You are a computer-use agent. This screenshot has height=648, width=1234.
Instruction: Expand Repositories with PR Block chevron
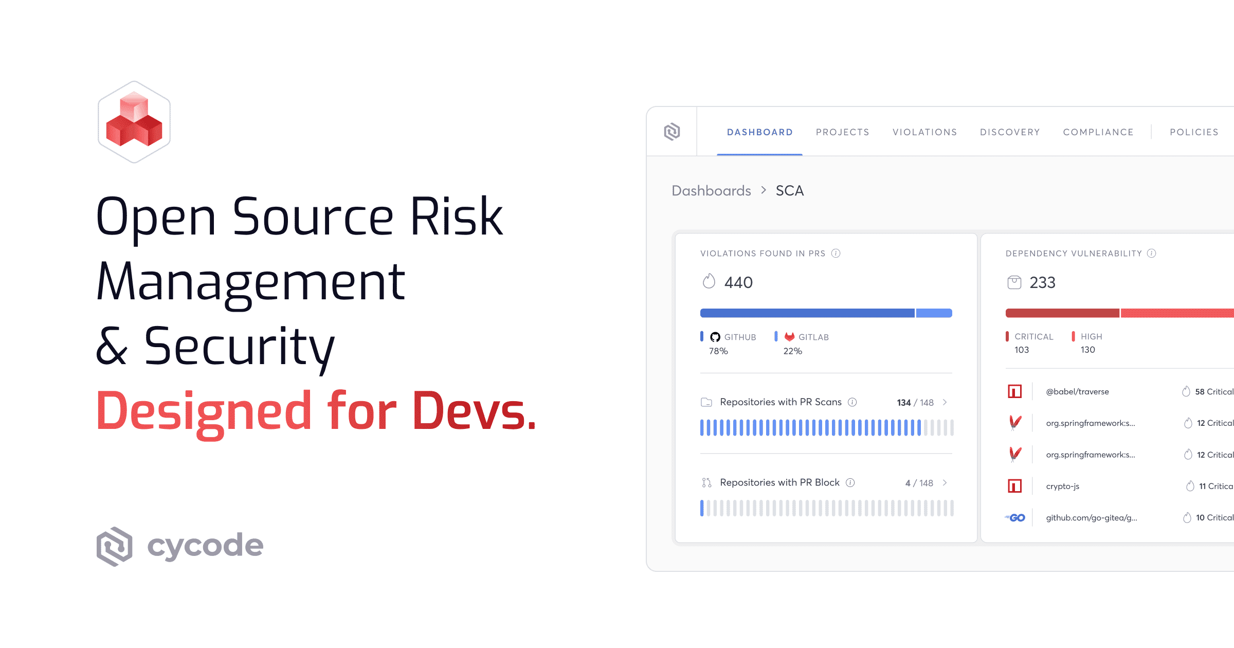(945, 482)
